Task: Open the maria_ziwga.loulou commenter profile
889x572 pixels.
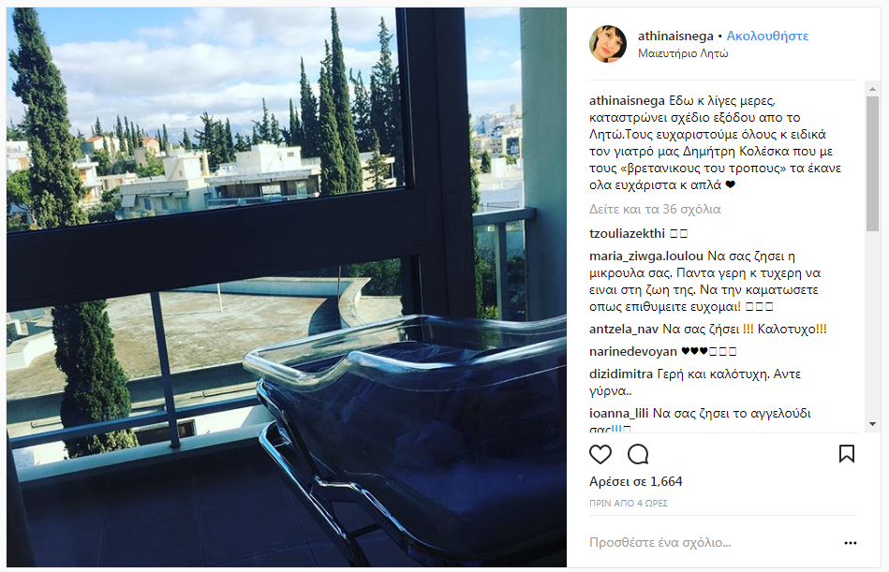Action: pyautogui.click(x=645, y=256)
